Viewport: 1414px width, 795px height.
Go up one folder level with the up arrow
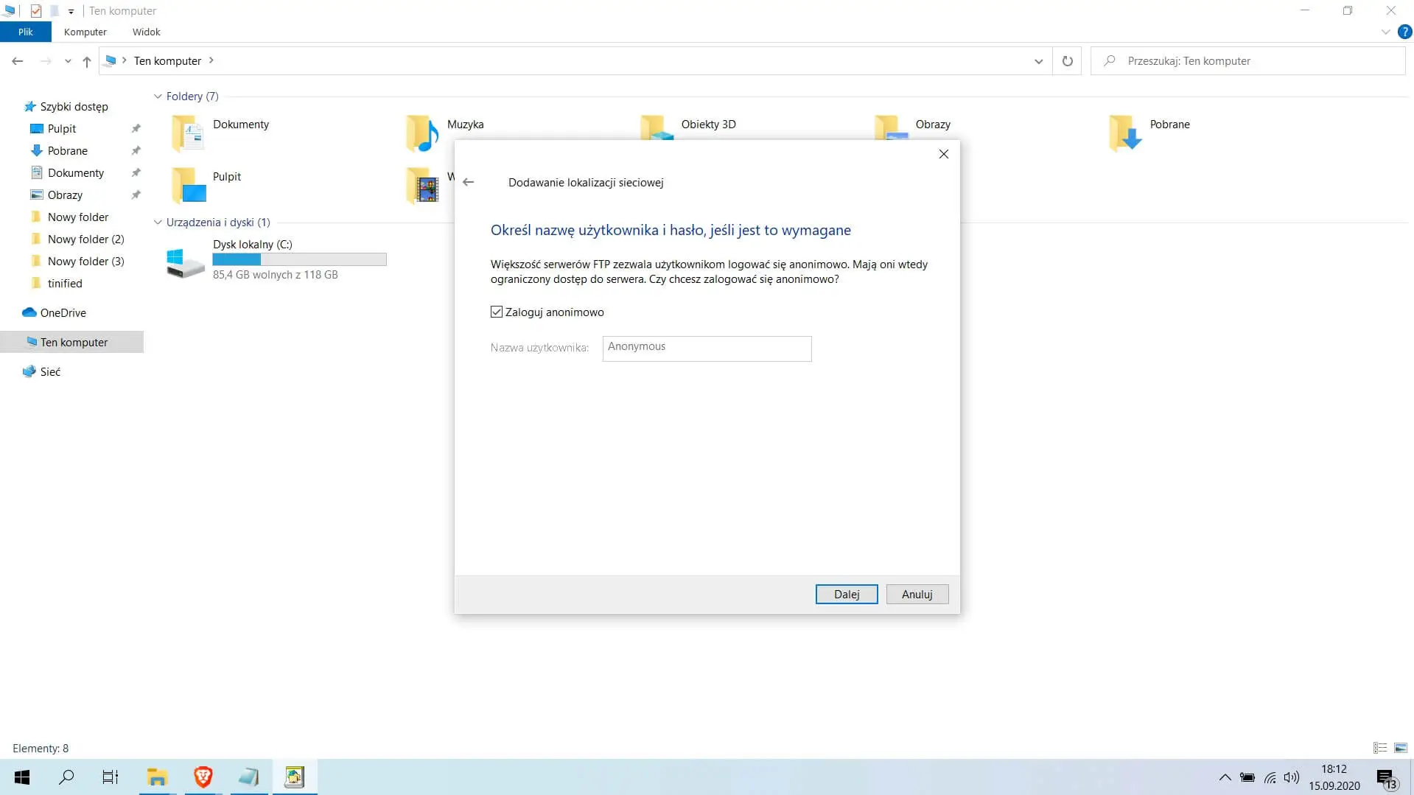[87, 61]
